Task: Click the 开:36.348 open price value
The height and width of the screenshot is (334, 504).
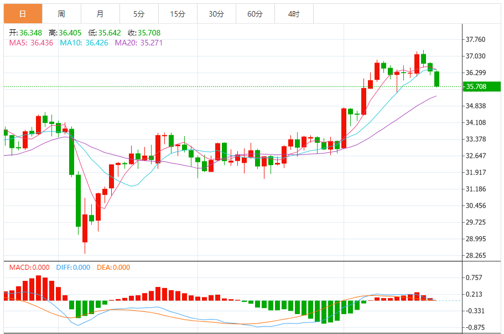Action: pyautogui.click(x=25, y=33)
